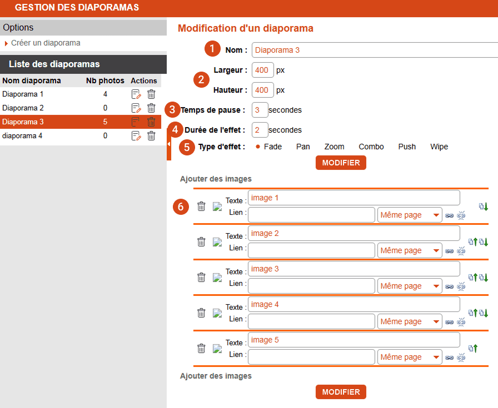Click the upper Ajouter des images link
This screenshot has width=498, height=408.
(216, 179)
